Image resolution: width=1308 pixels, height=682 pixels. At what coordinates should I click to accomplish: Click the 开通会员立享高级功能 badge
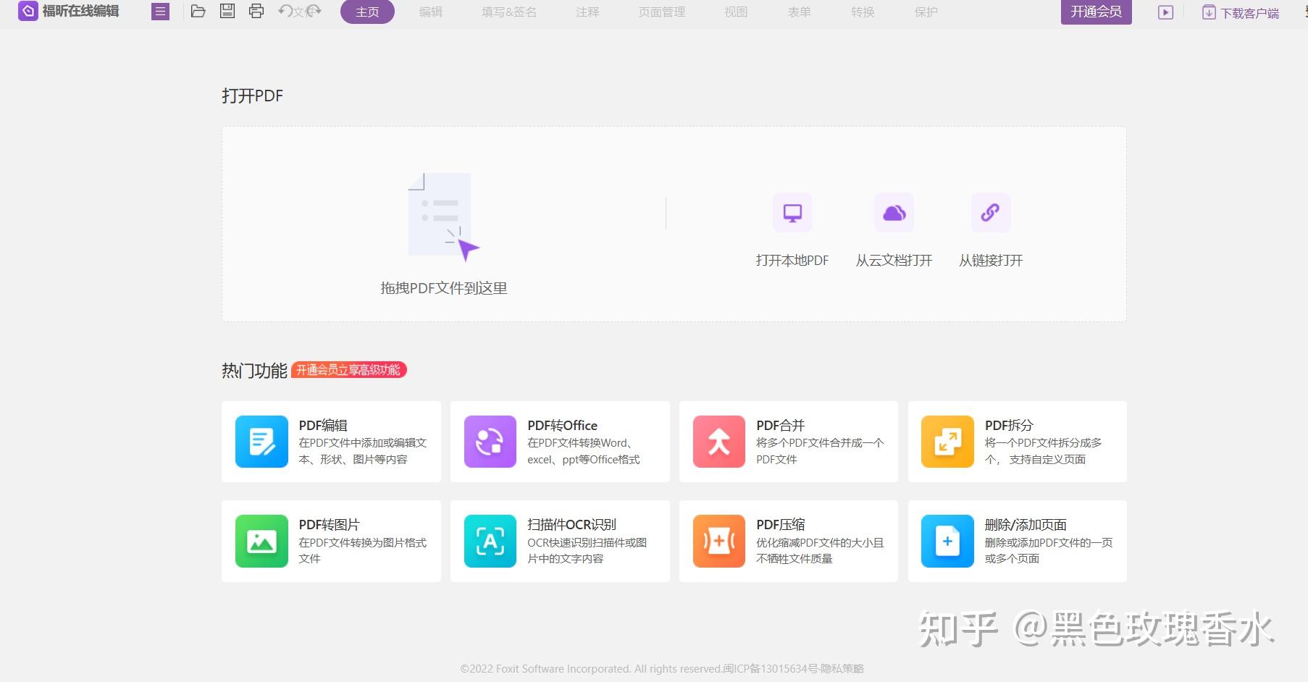tap(349, 370)
